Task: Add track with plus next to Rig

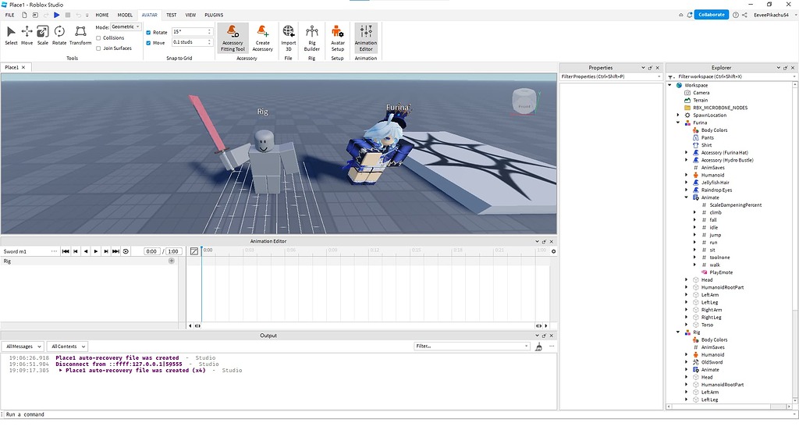Action: (171, 261)
